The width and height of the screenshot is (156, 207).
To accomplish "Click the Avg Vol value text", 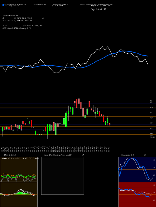I will click(100, 6).
